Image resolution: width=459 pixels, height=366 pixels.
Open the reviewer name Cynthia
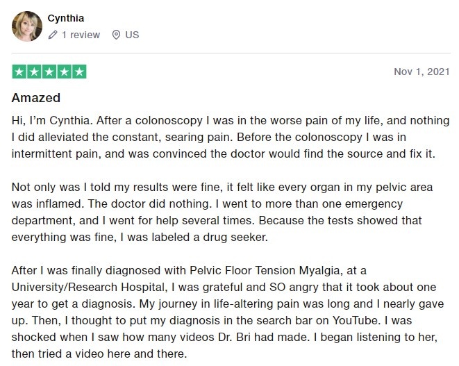pyautogui.click(x=66, y=18)
